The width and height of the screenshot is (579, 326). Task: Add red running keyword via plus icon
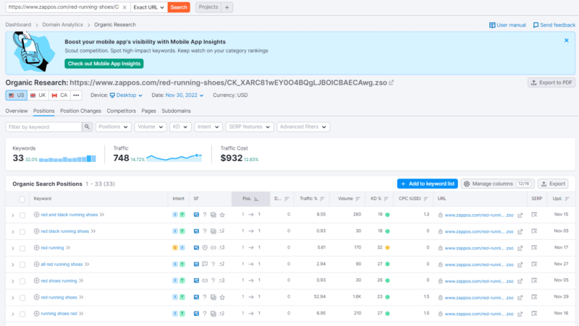coord(37,248)
